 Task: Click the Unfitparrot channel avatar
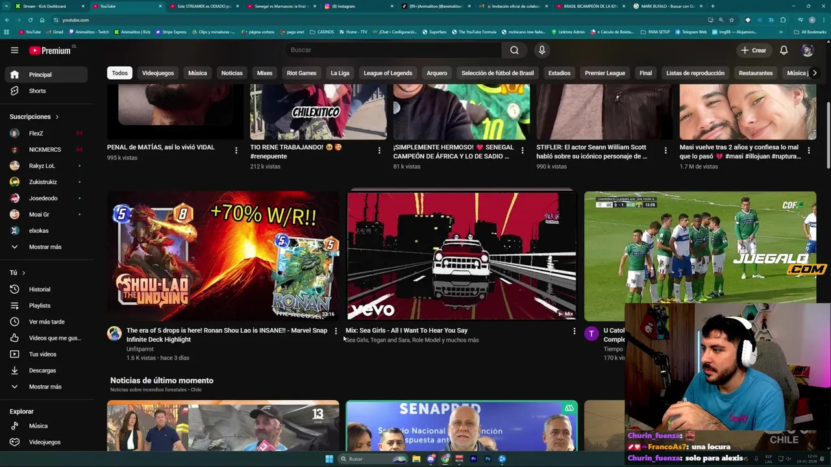click(x=114, y=333)
